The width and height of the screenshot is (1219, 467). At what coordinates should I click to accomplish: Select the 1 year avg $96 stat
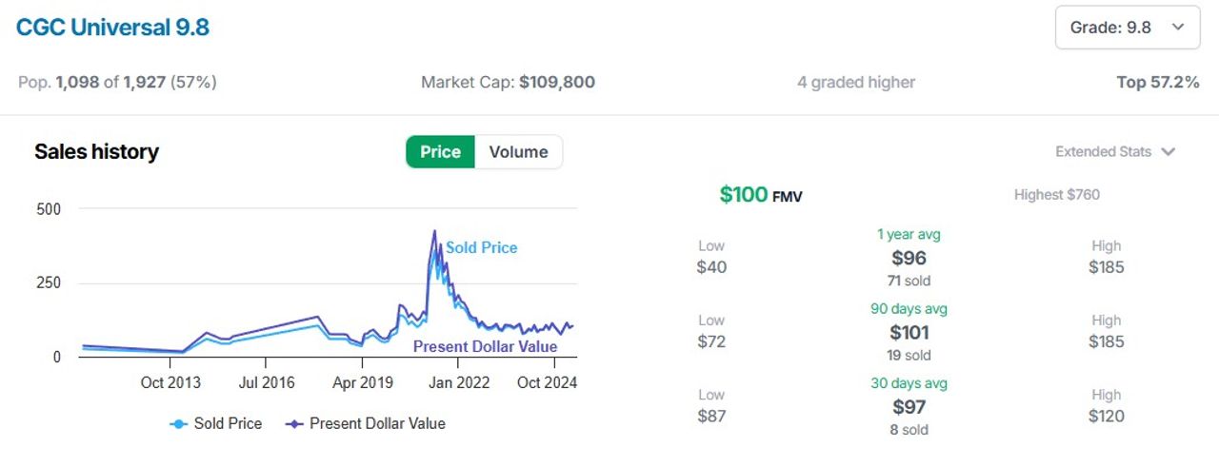909,258
